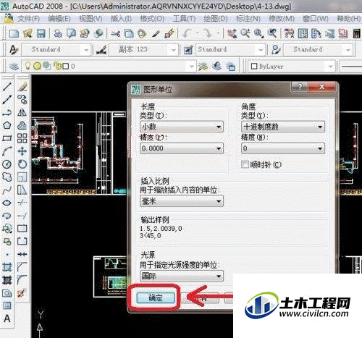Click the Undo arrow icon
The width and height of the screenshot is (362, 338).
coord(188,33)
